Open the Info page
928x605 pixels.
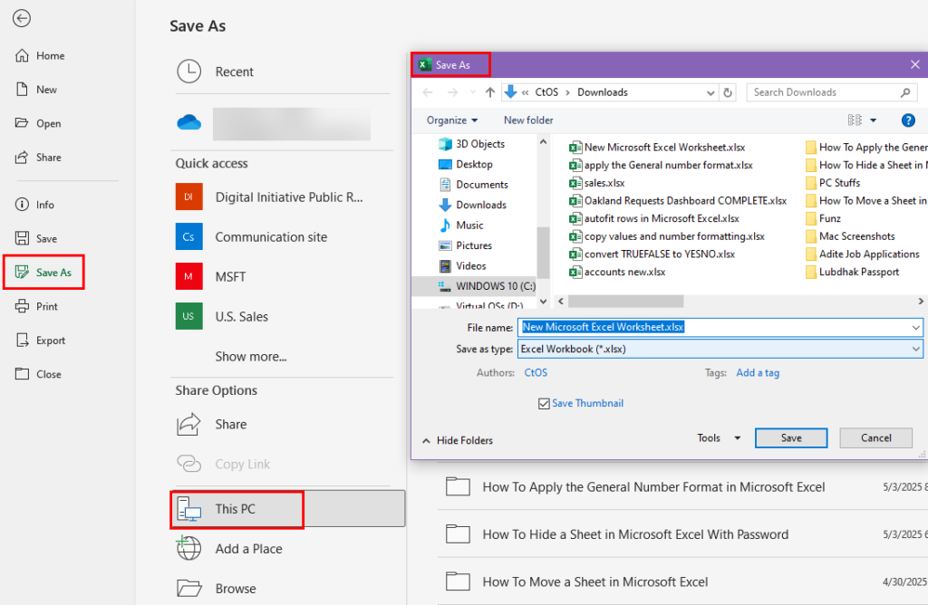click(x=34, y=205)
